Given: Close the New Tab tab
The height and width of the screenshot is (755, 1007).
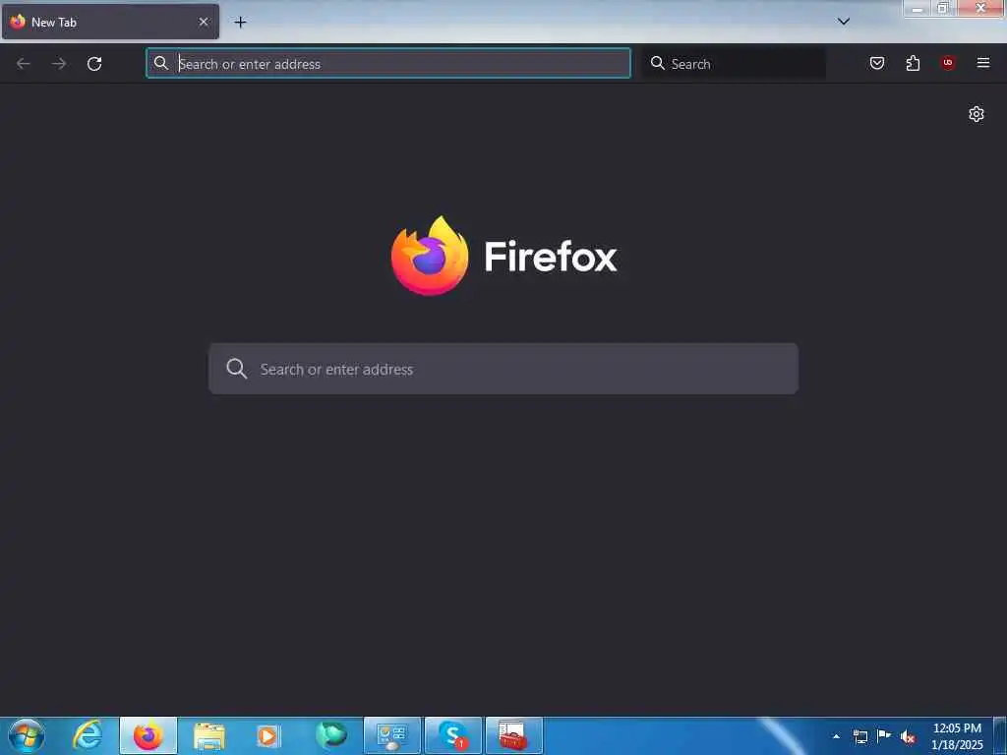Looking at the screenshot, I should (x=204, y=22).
